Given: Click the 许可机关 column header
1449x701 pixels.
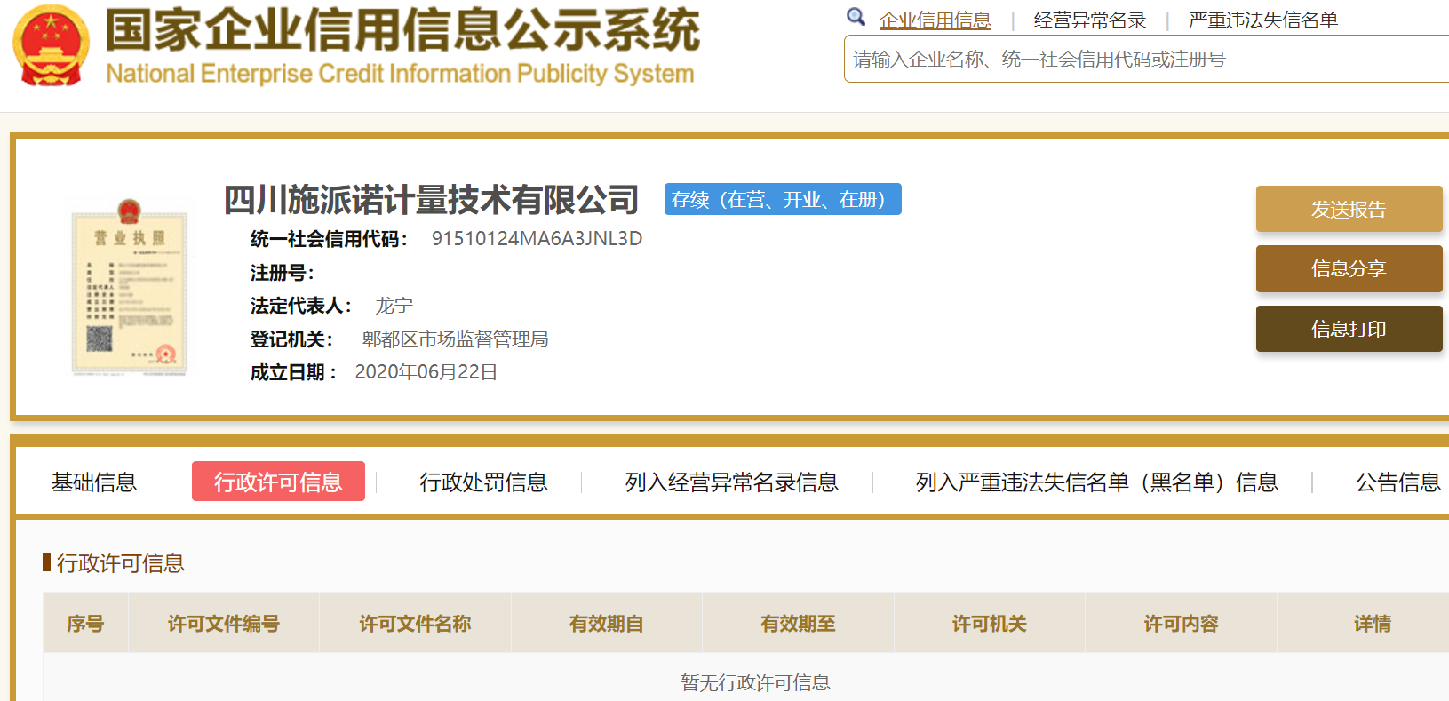Looking at the screenshot, I should click(x=990, y=623).
